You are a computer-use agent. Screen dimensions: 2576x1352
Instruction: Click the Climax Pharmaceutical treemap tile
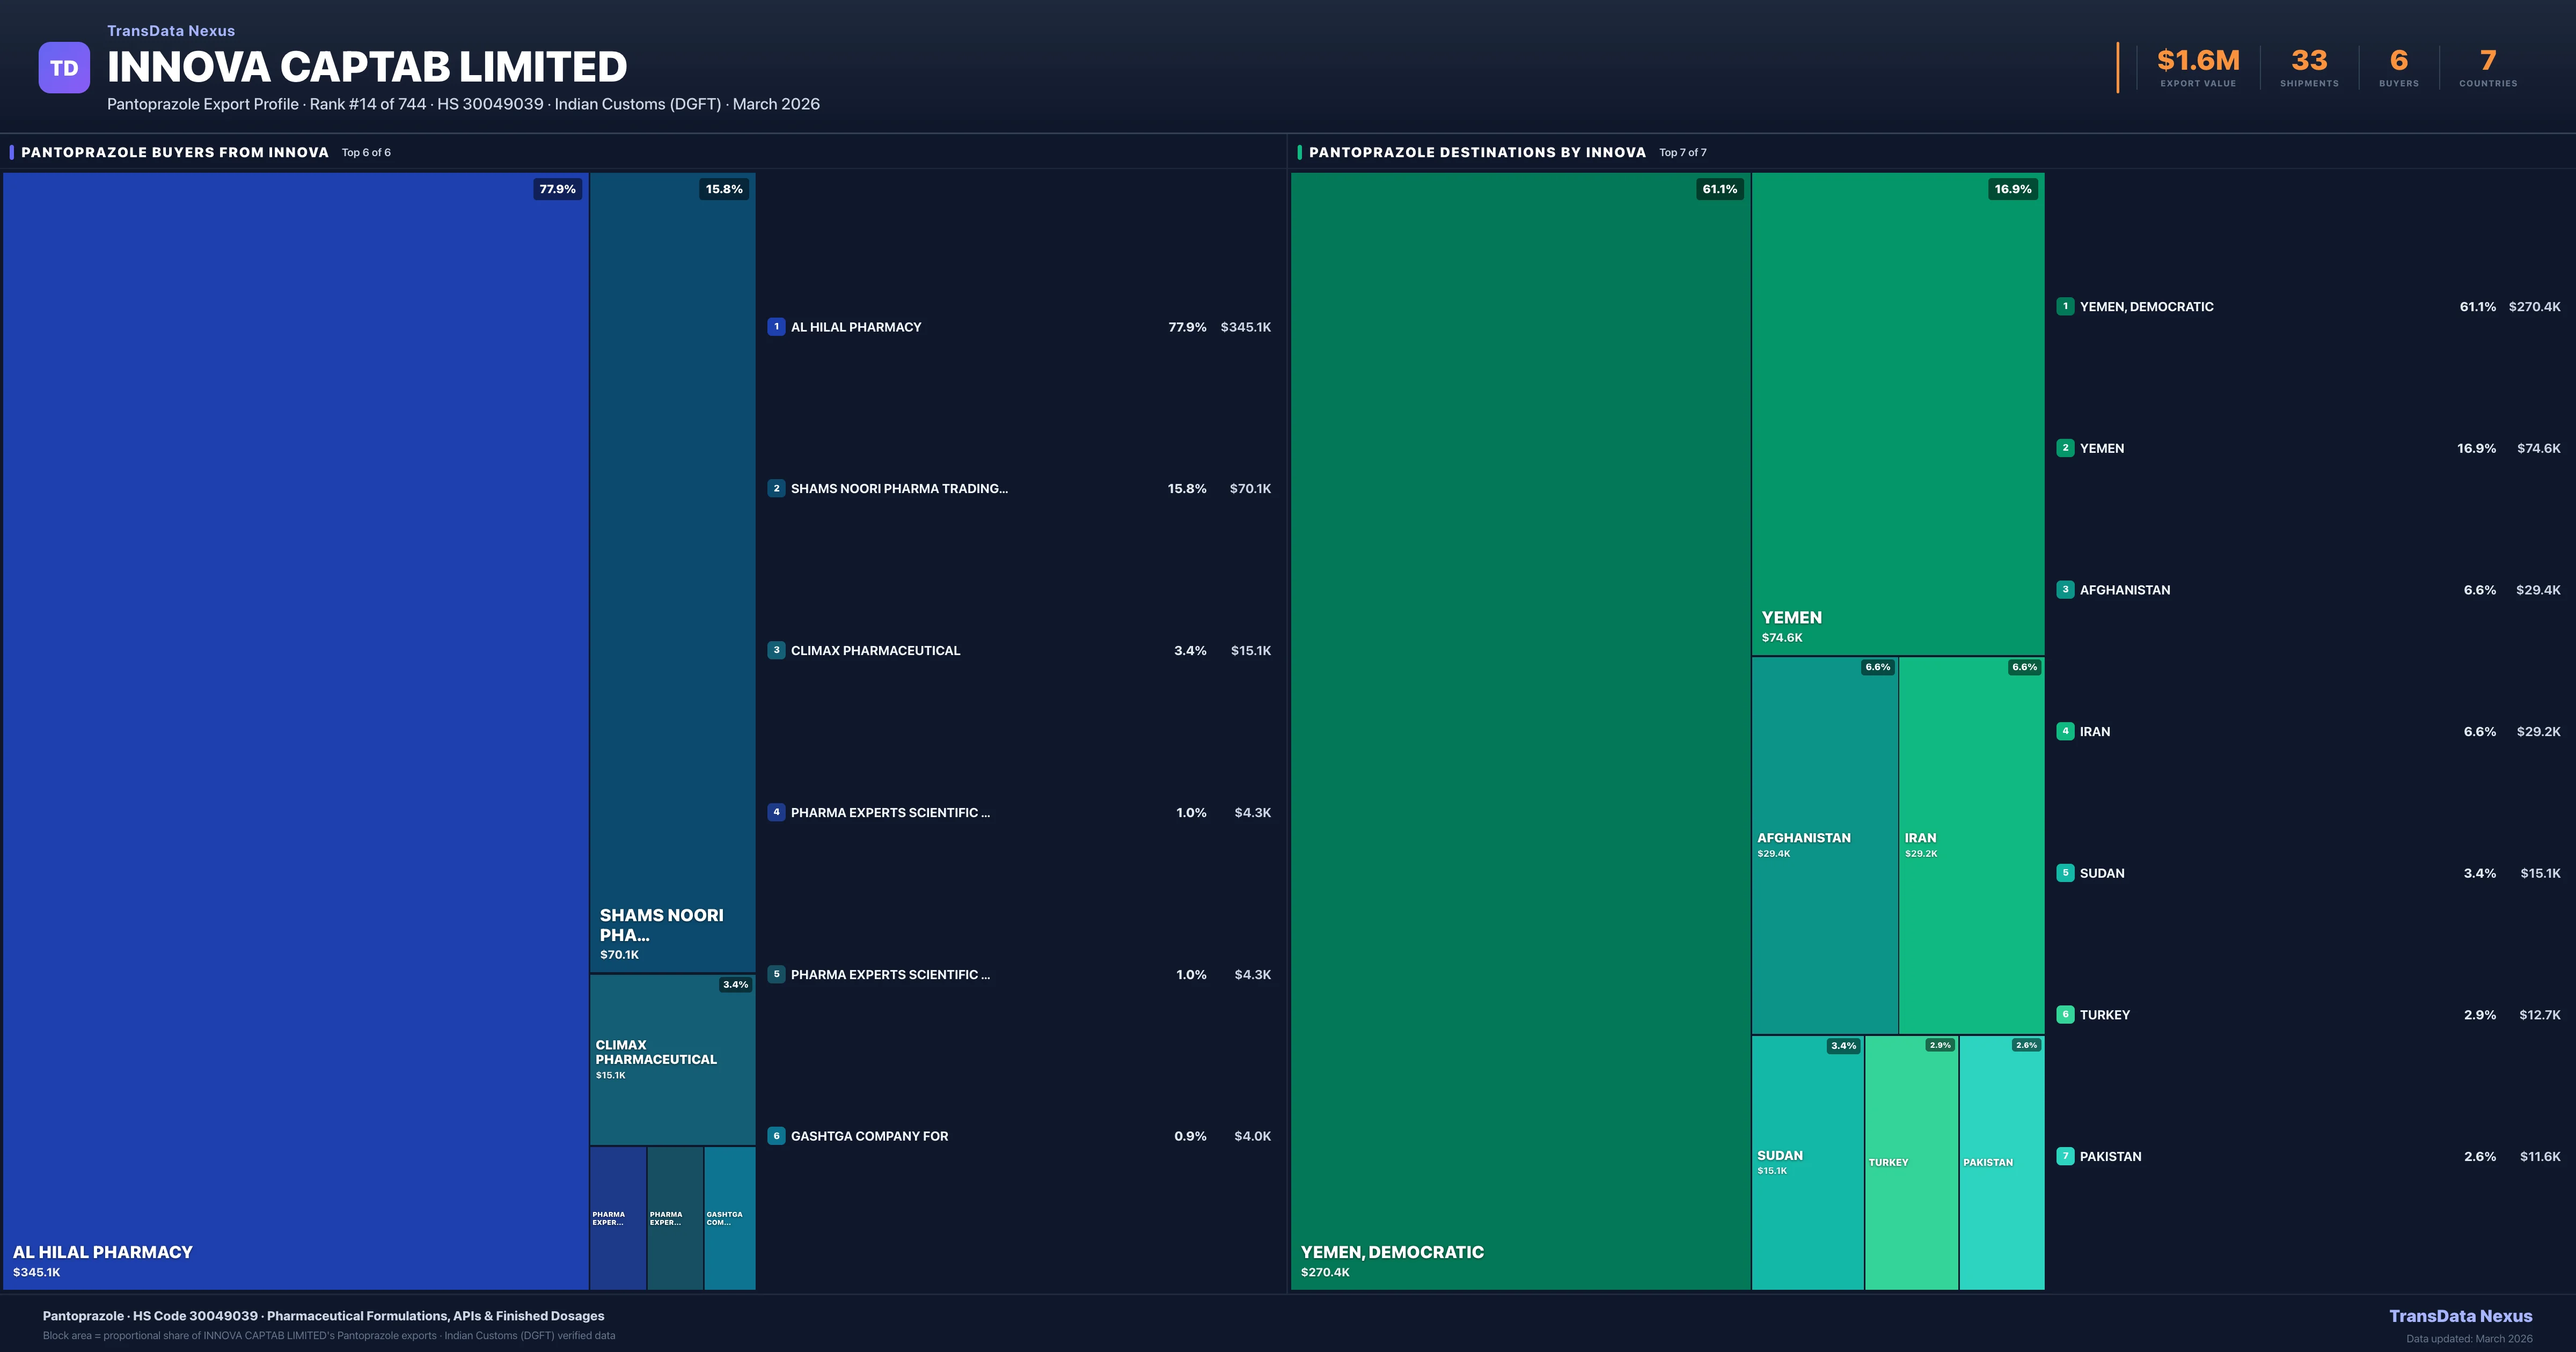click(672, 1060)
